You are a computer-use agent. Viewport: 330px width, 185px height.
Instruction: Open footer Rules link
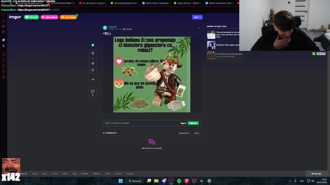(65, 174)
